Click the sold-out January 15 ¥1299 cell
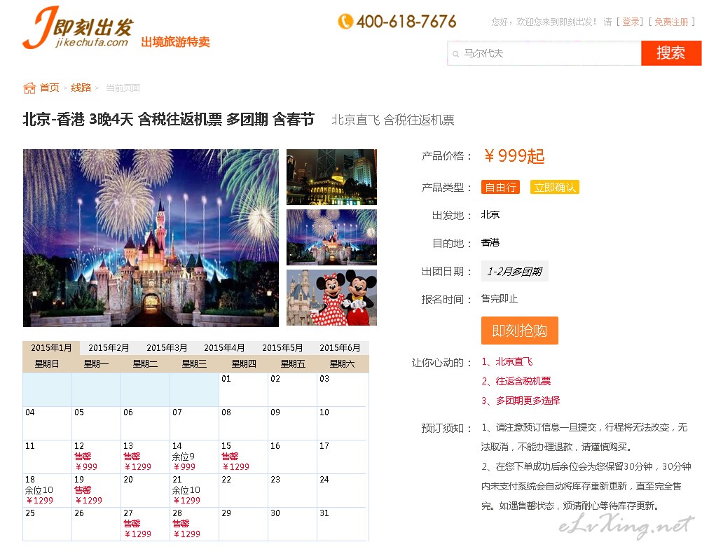 click(243, 457)
